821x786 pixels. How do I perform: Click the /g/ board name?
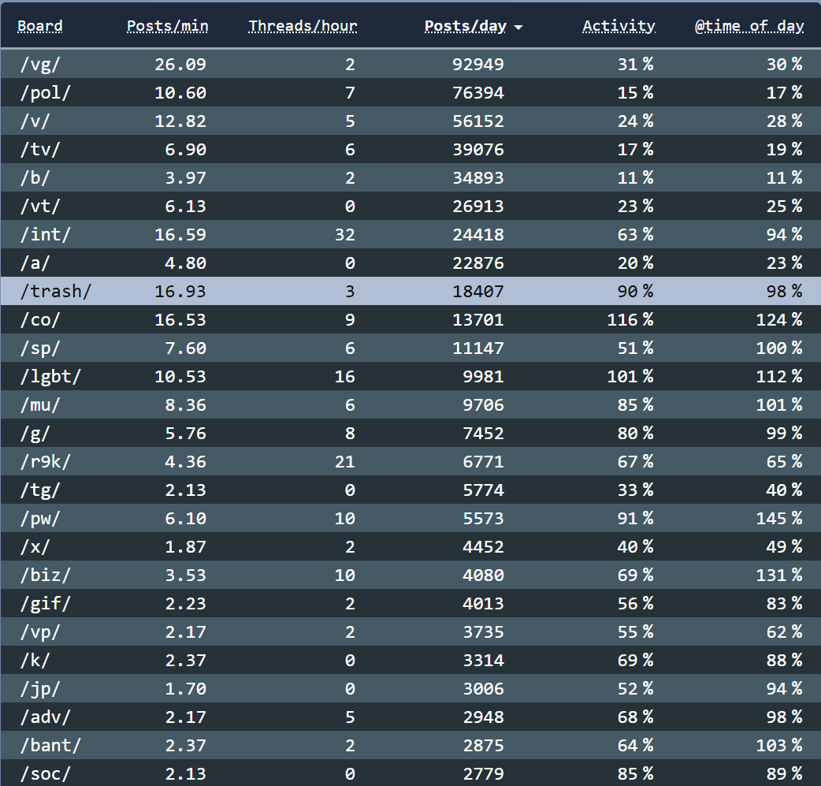pos(35,433)
